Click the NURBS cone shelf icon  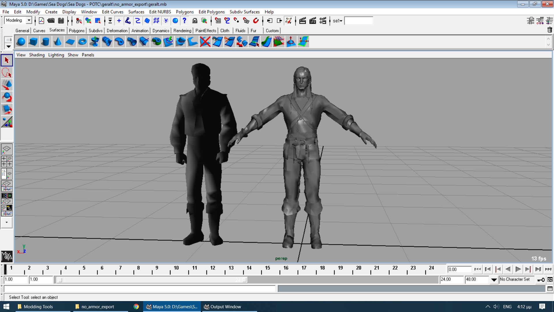[58, 42]
